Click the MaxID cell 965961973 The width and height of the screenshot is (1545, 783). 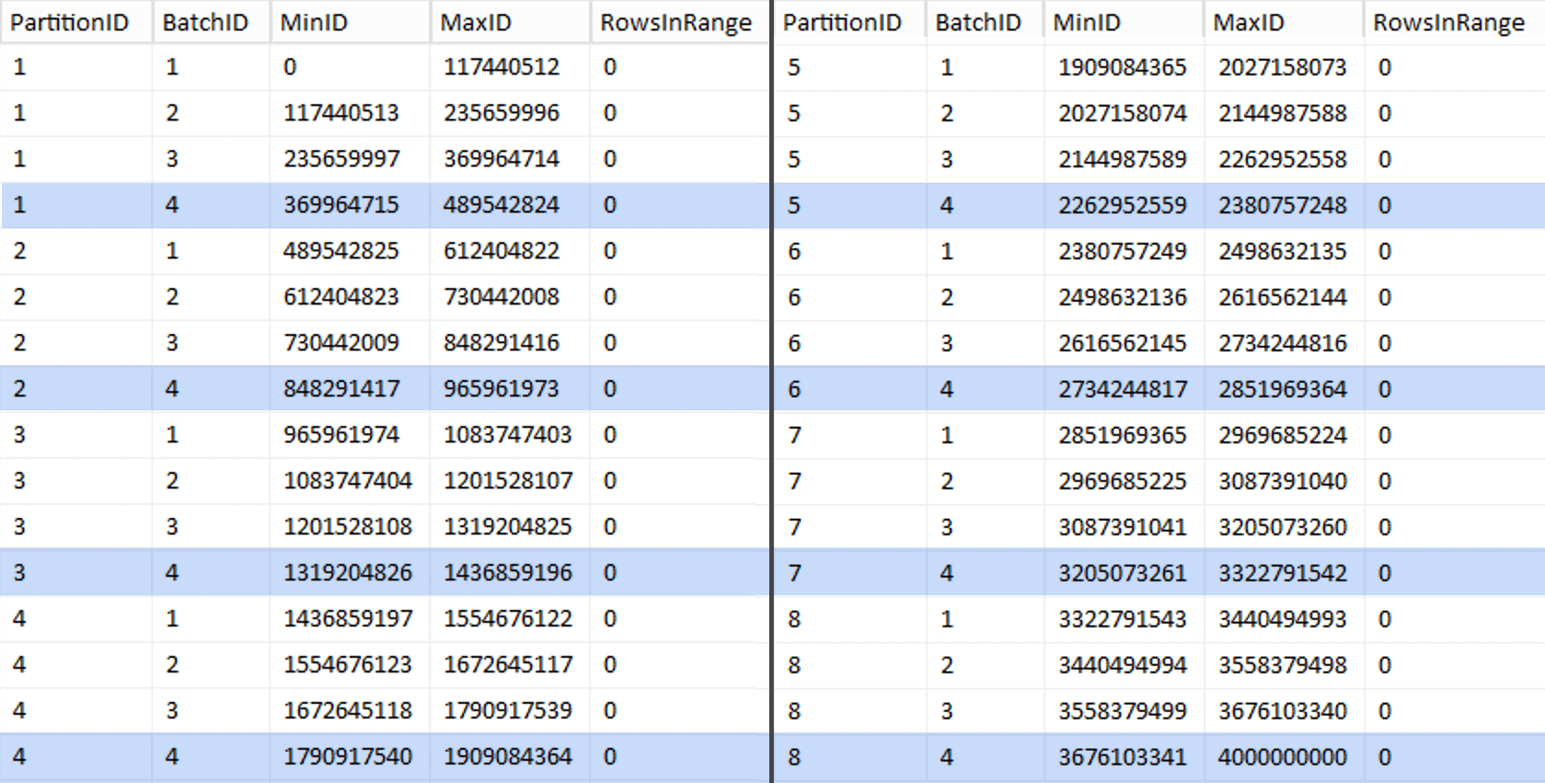(510, 389)
